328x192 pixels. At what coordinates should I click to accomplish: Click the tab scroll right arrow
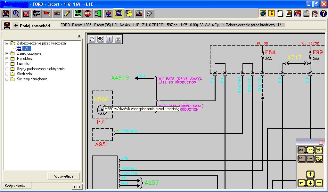click(80, 187)
